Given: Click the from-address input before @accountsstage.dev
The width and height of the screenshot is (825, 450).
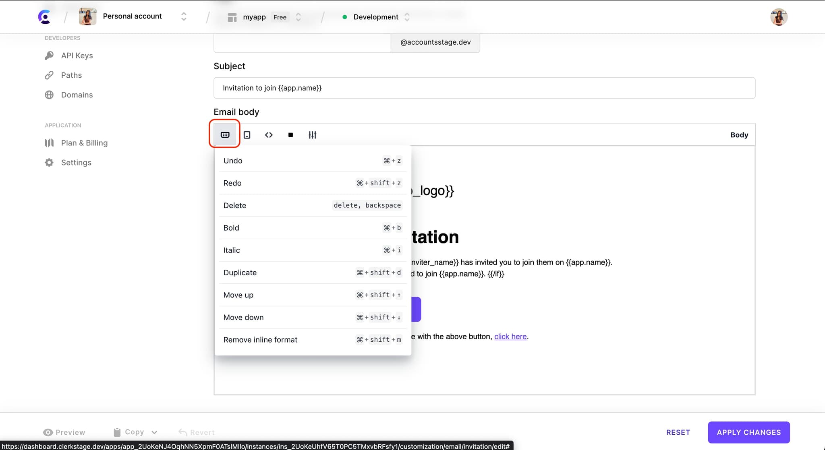Looking at the screenshot, I should 302,42.
